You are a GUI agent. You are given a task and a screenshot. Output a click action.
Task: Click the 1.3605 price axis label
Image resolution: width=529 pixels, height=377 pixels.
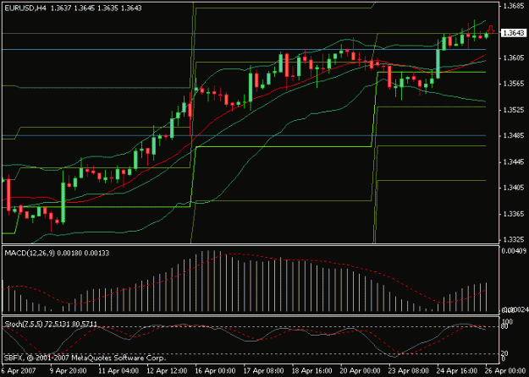point(514,58)
